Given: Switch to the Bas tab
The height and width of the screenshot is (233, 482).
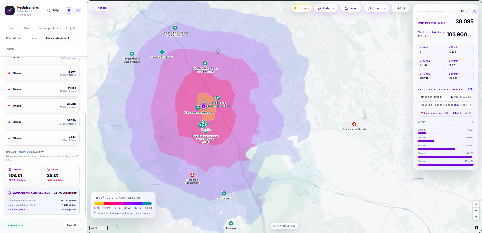Looking at the screenshot, I should (27, 28).
